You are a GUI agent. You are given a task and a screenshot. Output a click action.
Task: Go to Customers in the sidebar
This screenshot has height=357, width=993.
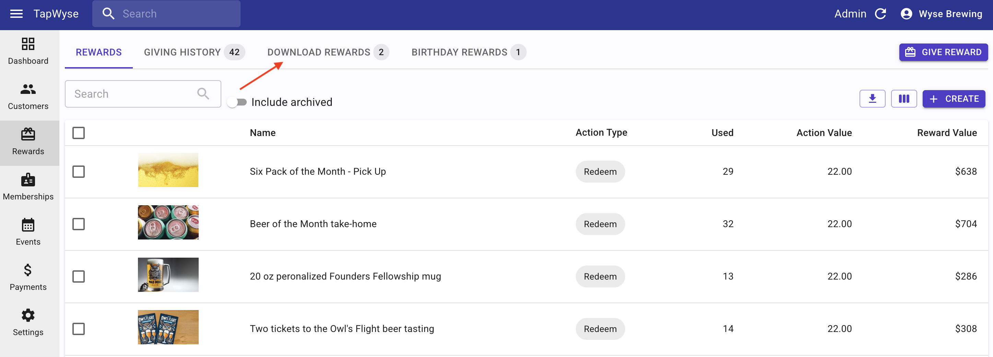tap(28, 97)
